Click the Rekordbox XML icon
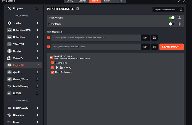This screenshot has width=192, height=125. [x=9, y=30]
